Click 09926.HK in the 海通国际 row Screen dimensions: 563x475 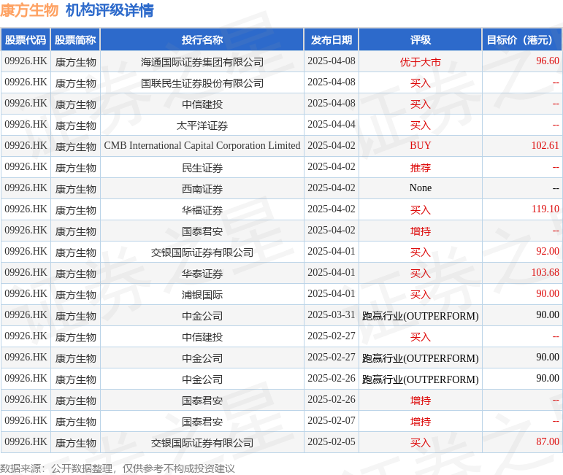click(26, 61)
